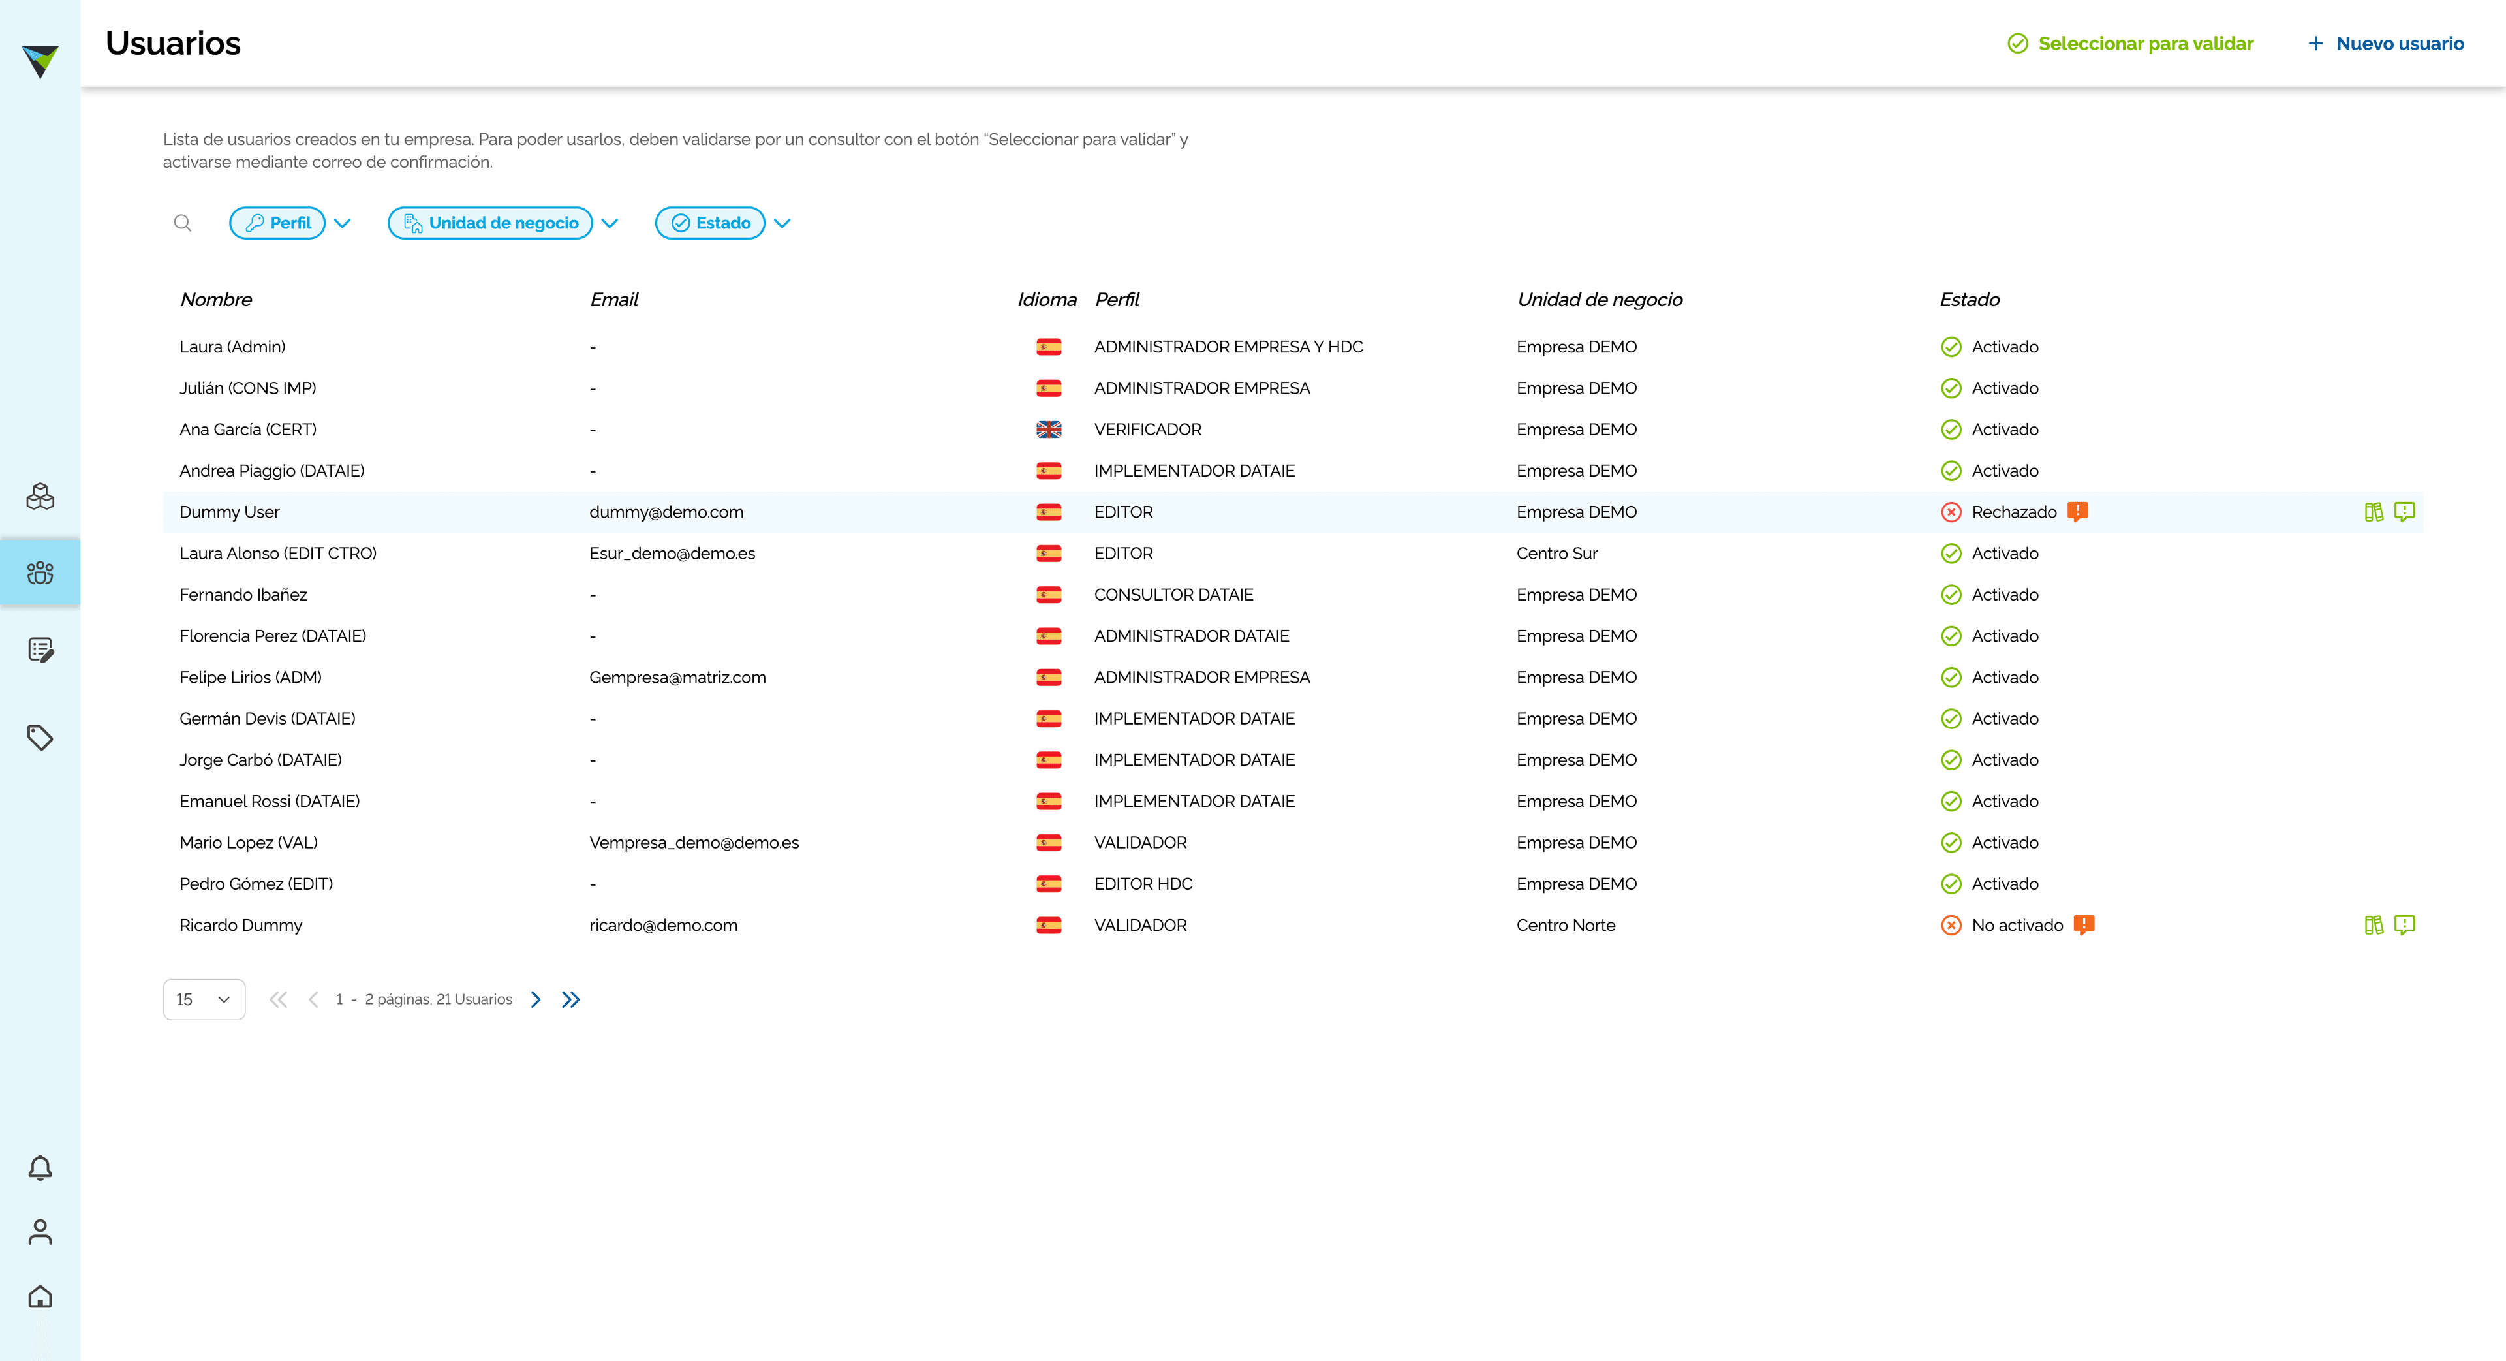Expand the Perfil filter chevron
Image resolution: width=2506 pixels, height=1361 pixels.
343,223
